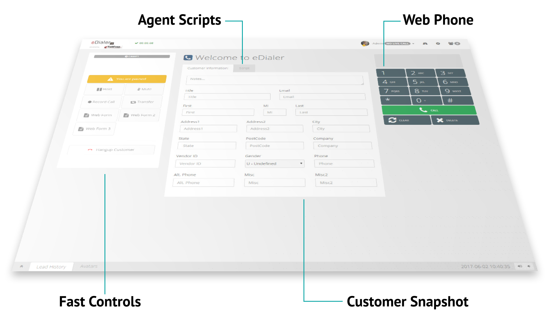The height and width of the screenshot is (327, 545).
Task: Switch to the Script tab
Action: coord(244,68)
